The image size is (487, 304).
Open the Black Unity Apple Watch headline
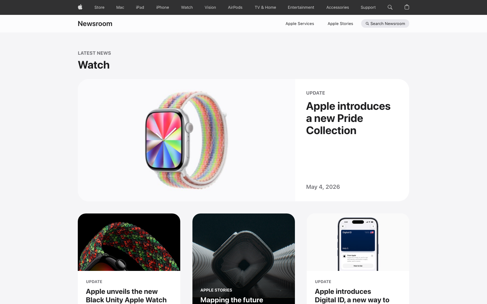[x=126, y=296]
